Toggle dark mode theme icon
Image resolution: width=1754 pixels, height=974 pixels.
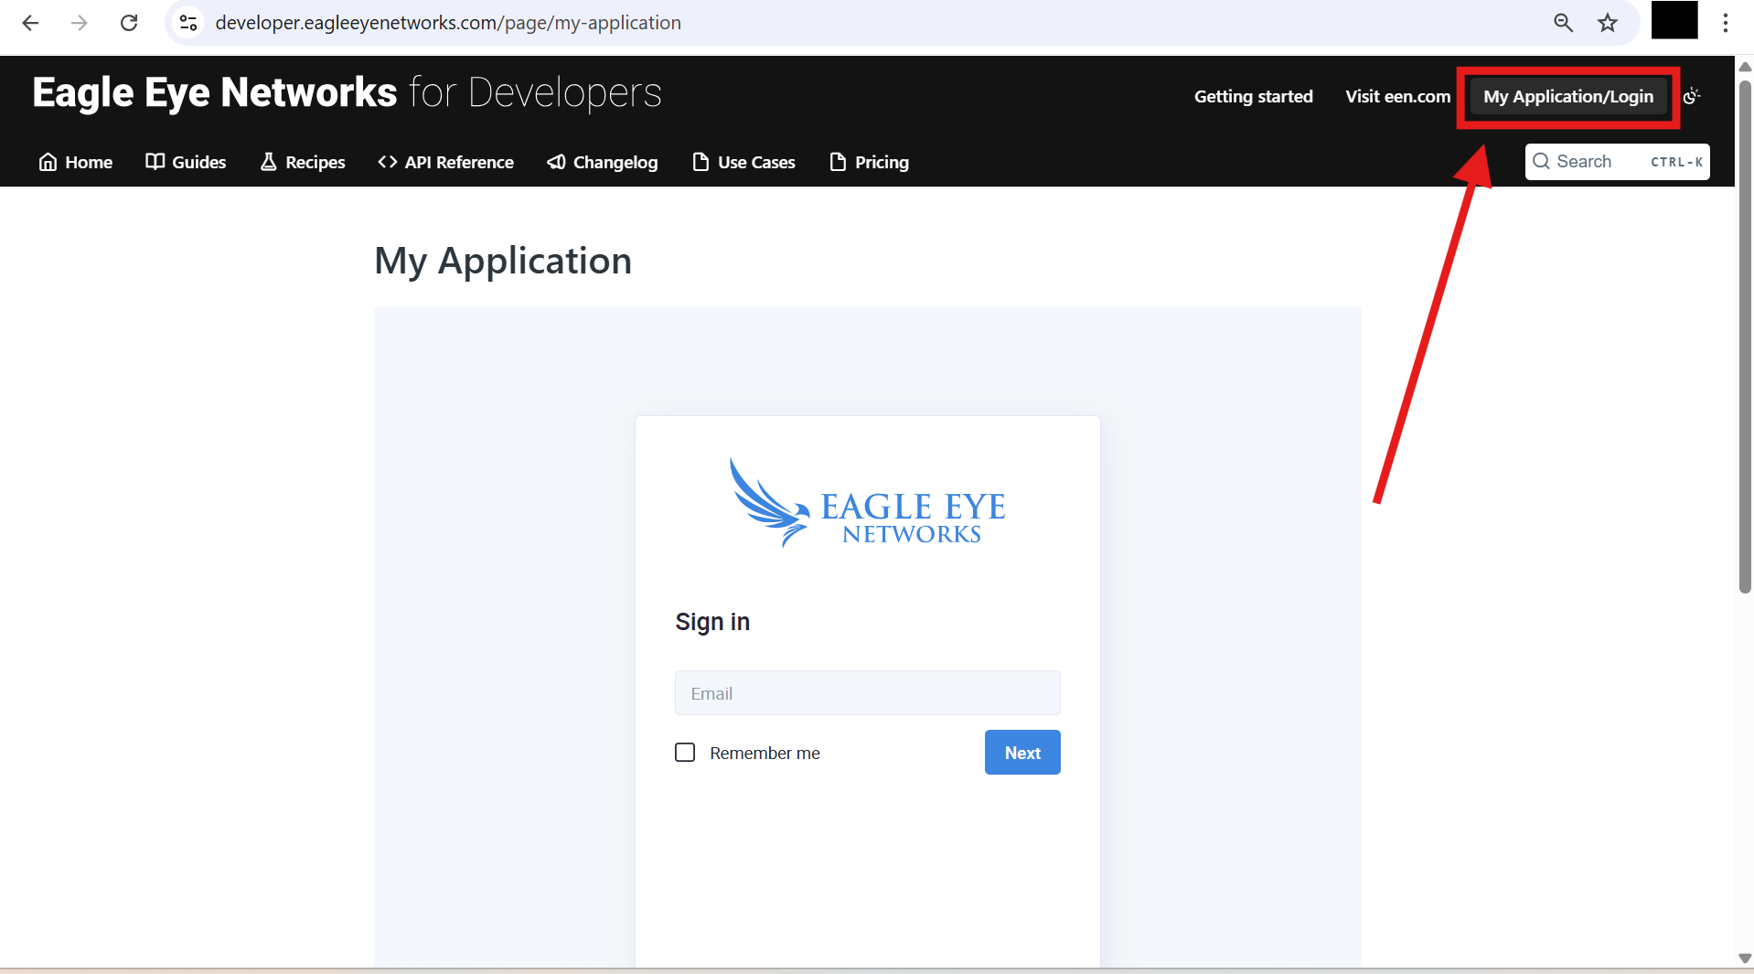(x=1692, y=96)
